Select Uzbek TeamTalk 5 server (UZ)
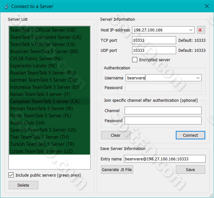 click(x=50, y=151)
